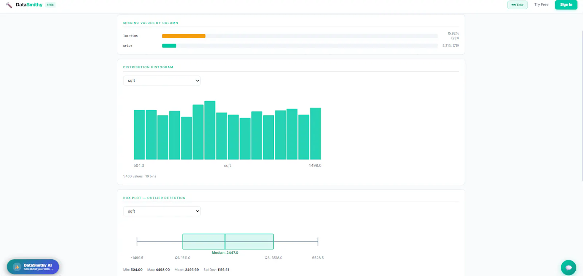Click the first histogram bar near 504.0

[139, 135]
